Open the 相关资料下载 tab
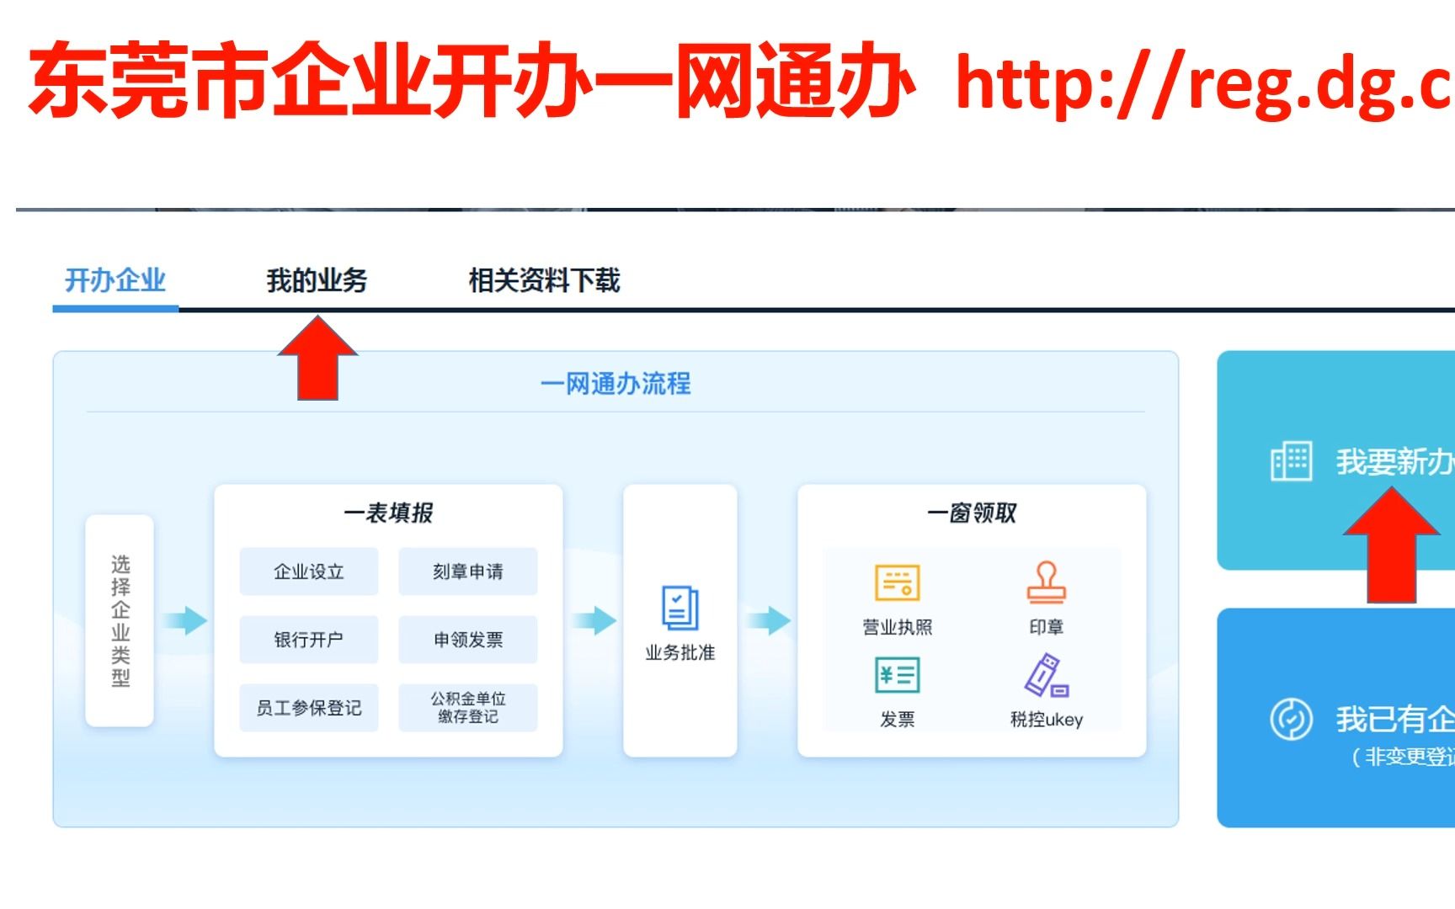The width and height of the screenshot is (1455, 909). tap(544, 280)
